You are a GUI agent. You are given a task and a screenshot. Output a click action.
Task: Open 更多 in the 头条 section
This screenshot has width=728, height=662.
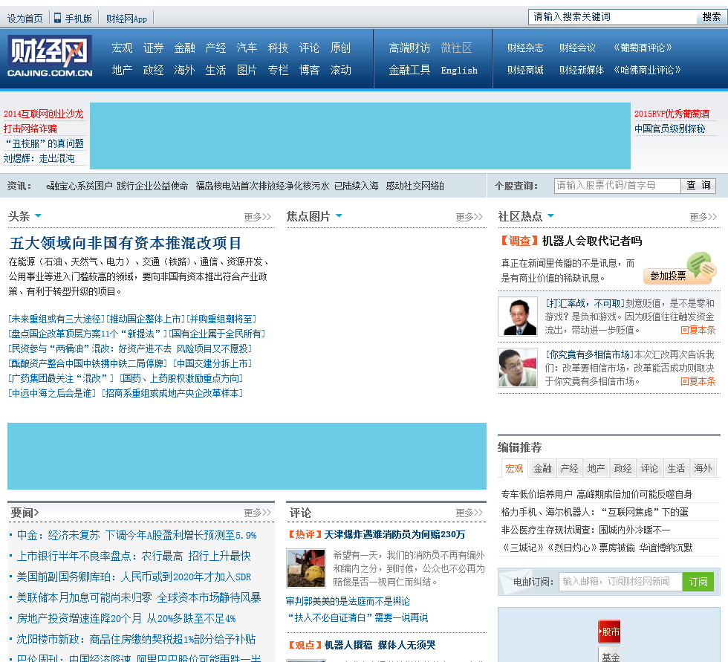257,217
